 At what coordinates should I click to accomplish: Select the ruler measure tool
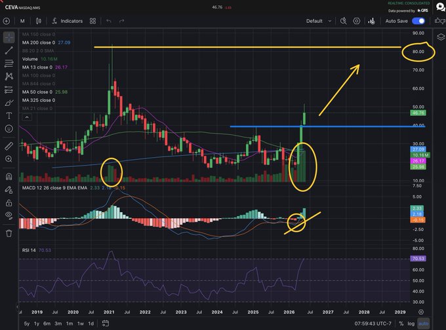click(x=9, y=146)
